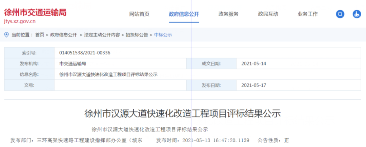Go to 首页 in breadcrumb

pos(40,35)
